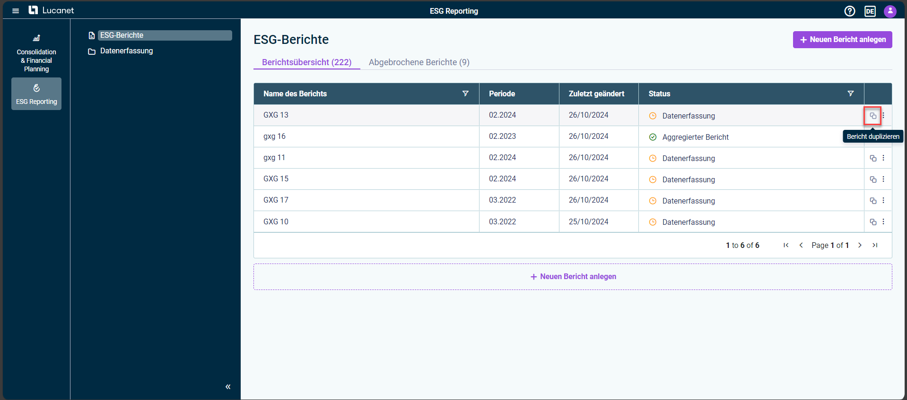Duplicate the GXG 15 report
The width and height of the screenshot is (907, 400).
click(x=873, y=179)
